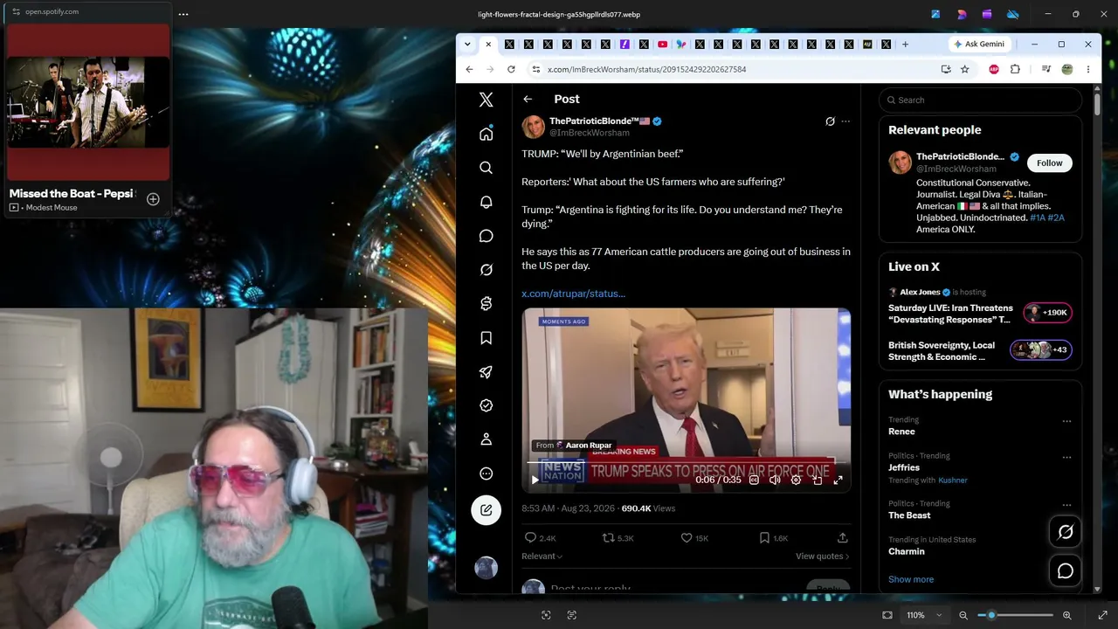This screenshot has height=629, width=1118.
Task: Switch to the YouTube browser tab
Action: pyautogui.click(x=662, y=45)
